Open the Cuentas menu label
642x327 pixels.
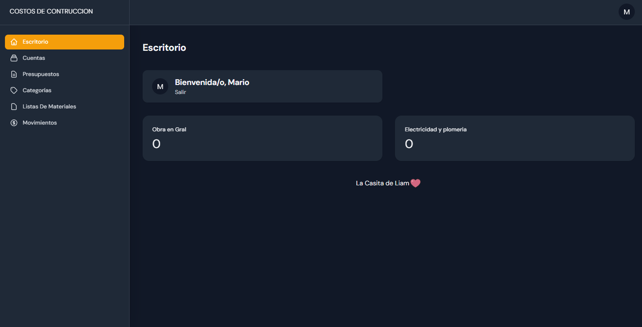point(34,58)
